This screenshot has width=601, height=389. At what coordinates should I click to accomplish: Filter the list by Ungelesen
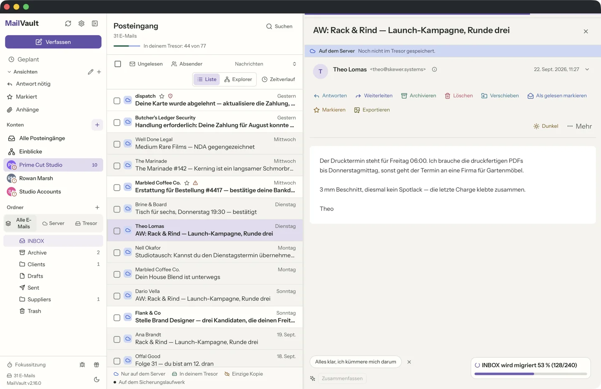[x=146, y=64]
